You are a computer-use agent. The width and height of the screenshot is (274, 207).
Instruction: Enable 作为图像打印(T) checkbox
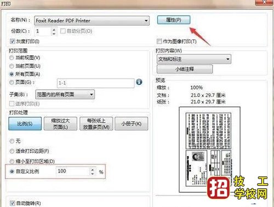159,41
